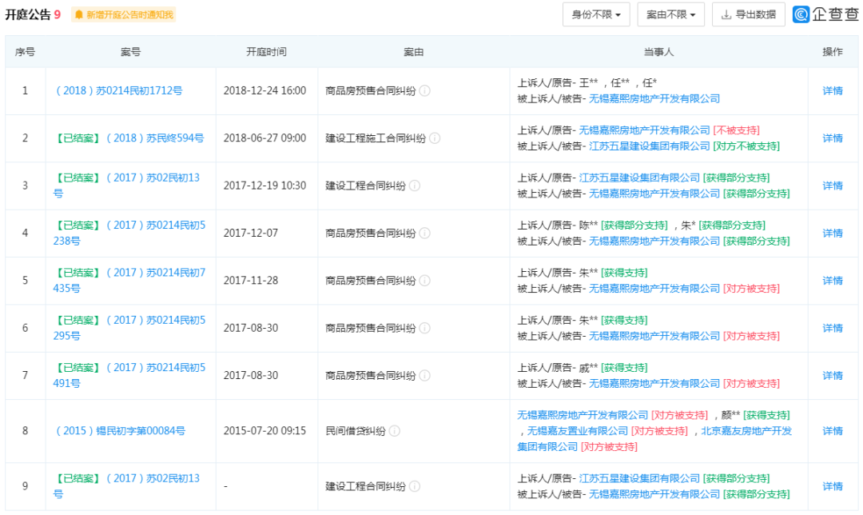Click the 开庭时间 column header

coord(266,52)
